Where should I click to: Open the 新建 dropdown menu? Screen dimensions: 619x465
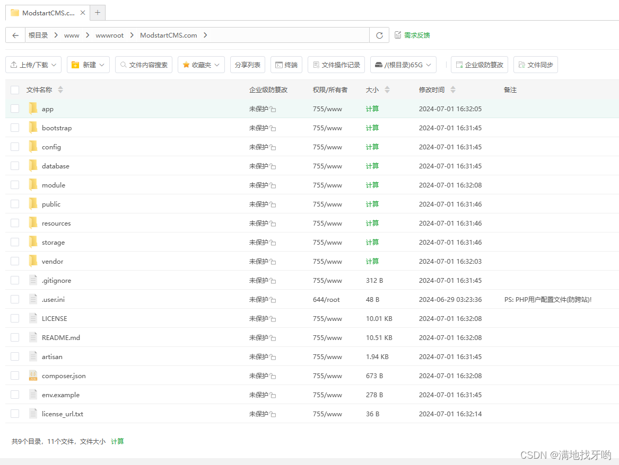tap(88, 64)
